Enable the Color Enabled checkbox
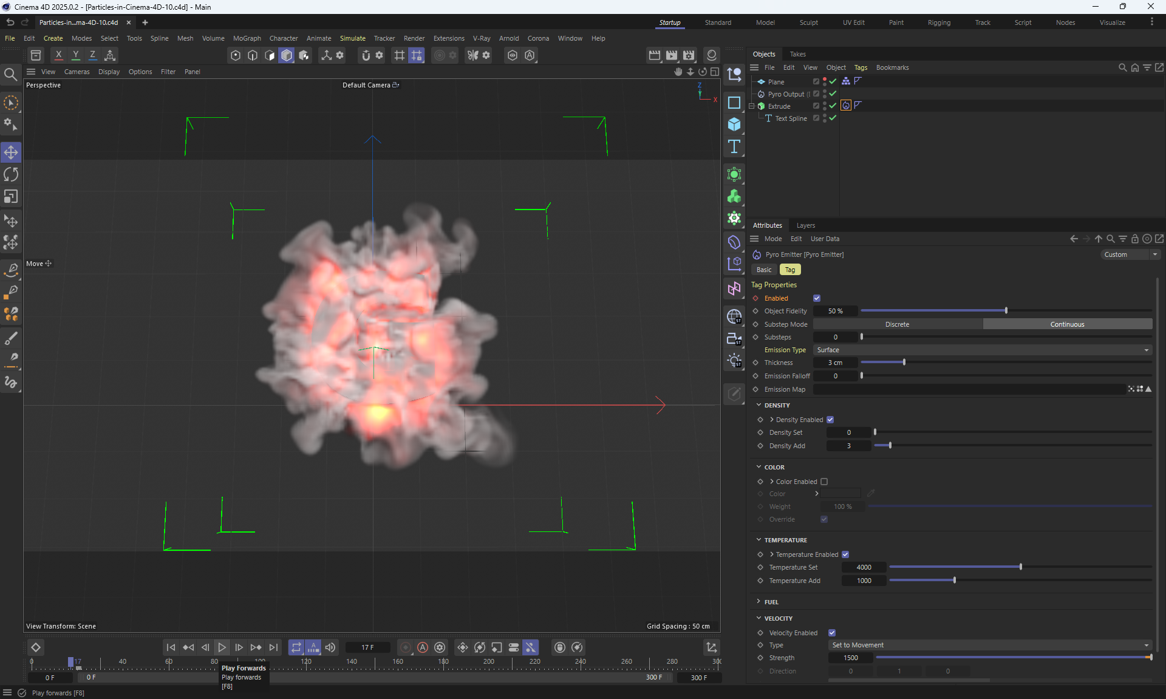Viewport: 1166px width, 699px height. point(824,482)
